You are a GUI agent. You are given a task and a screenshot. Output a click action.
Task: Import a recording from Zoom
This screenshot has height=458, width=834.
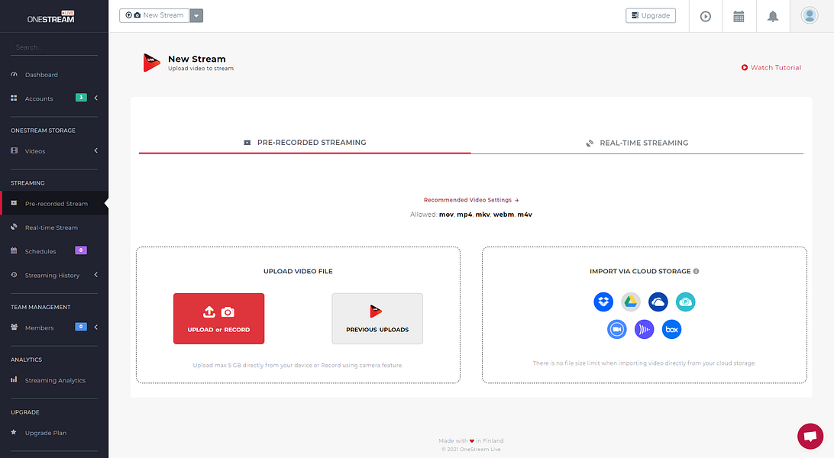616,329
